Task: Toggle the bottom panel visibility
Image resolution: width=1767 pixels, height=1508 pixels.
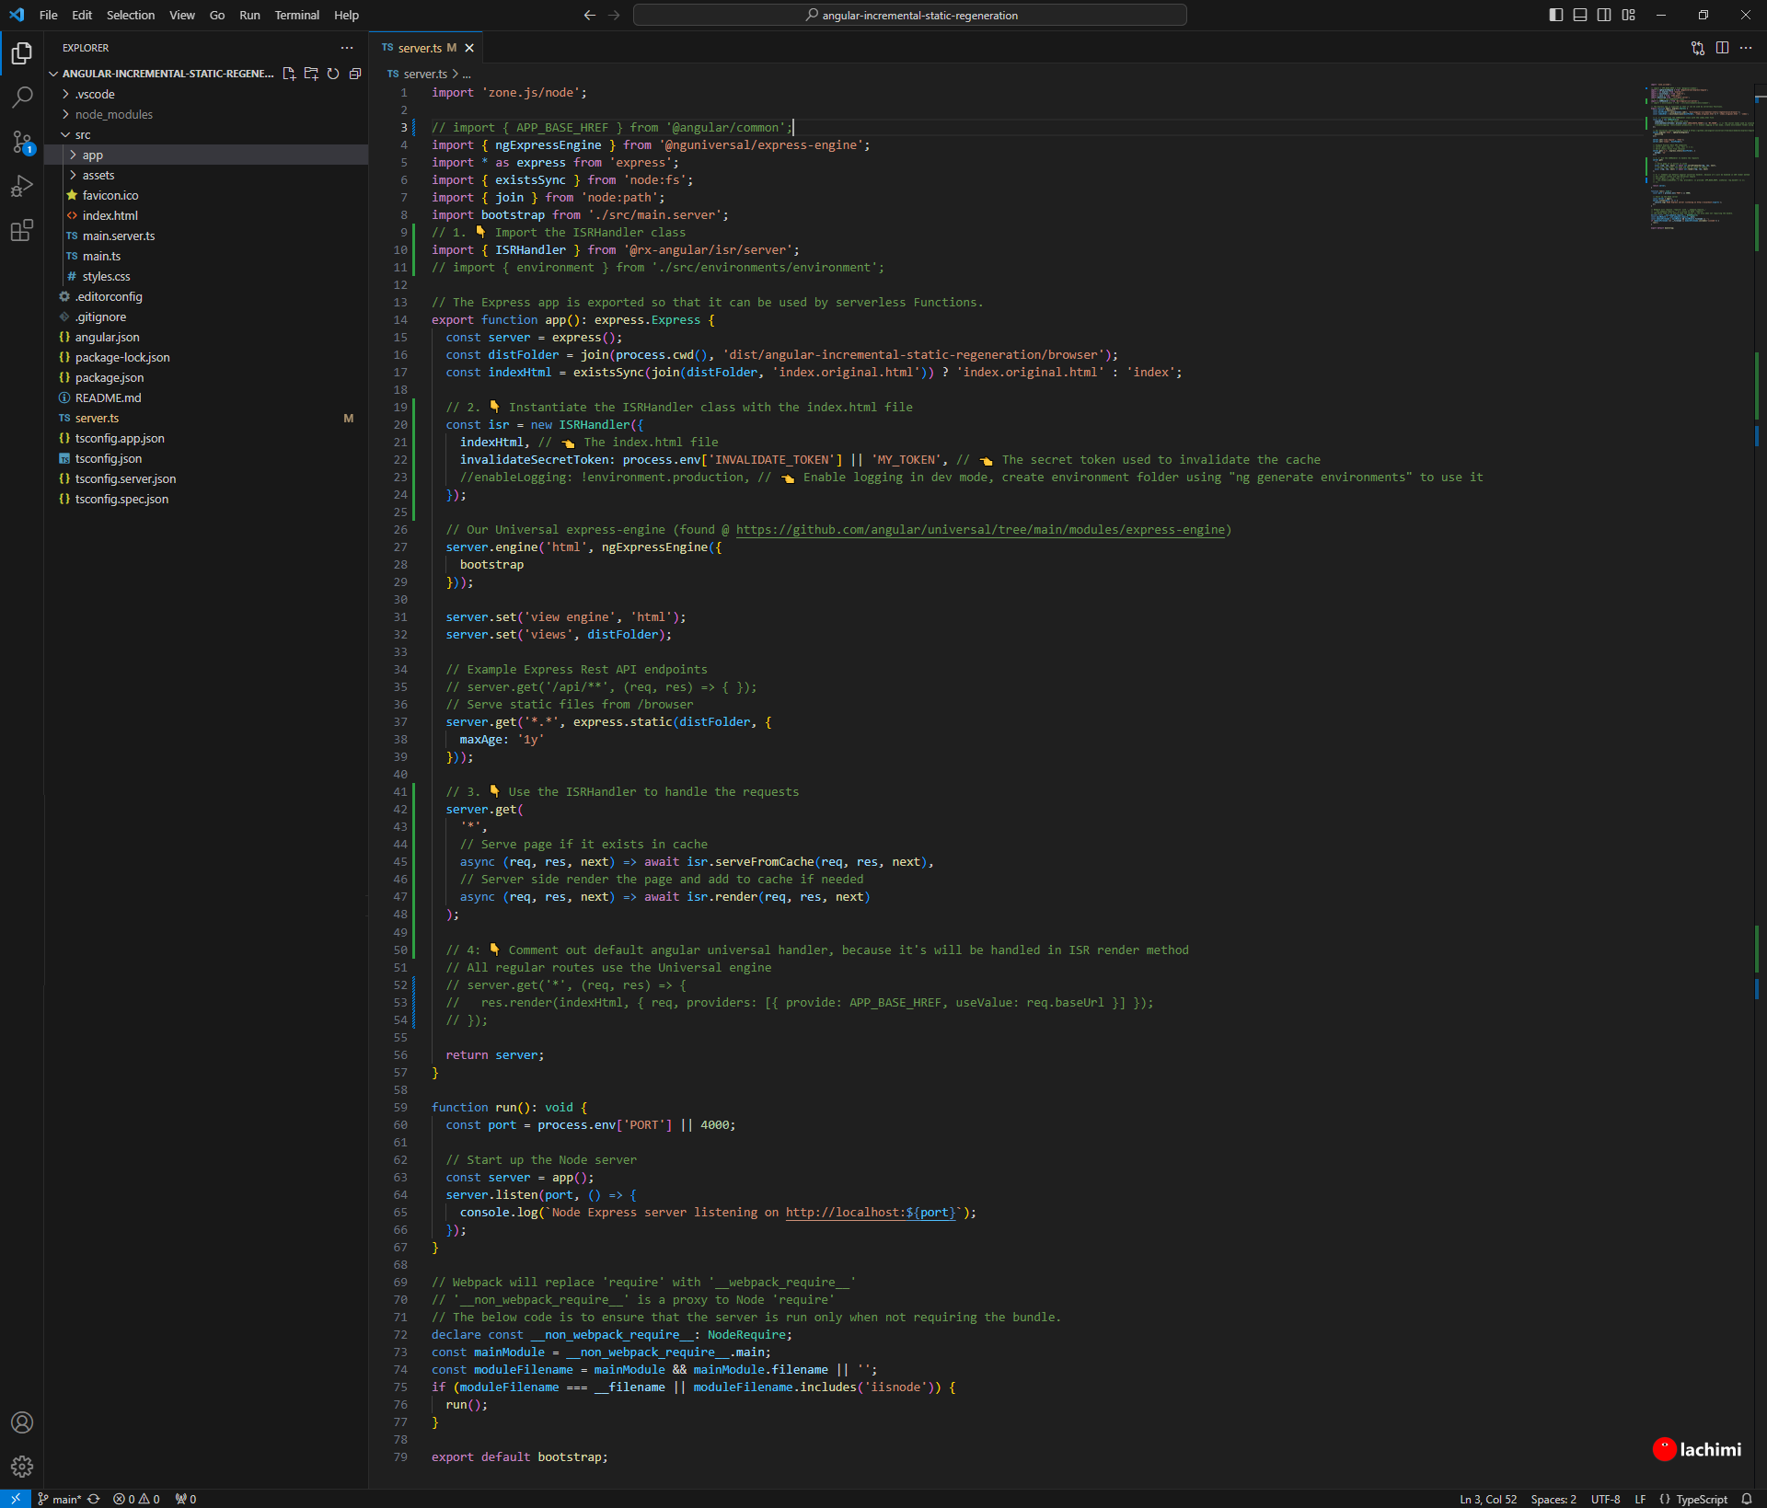Action: (1580, 15)
